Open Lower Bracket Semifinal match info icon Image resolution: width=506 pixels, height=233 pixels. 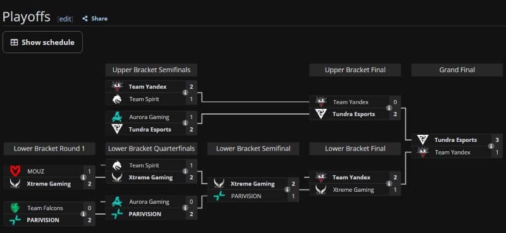click(x=287, y=190)
